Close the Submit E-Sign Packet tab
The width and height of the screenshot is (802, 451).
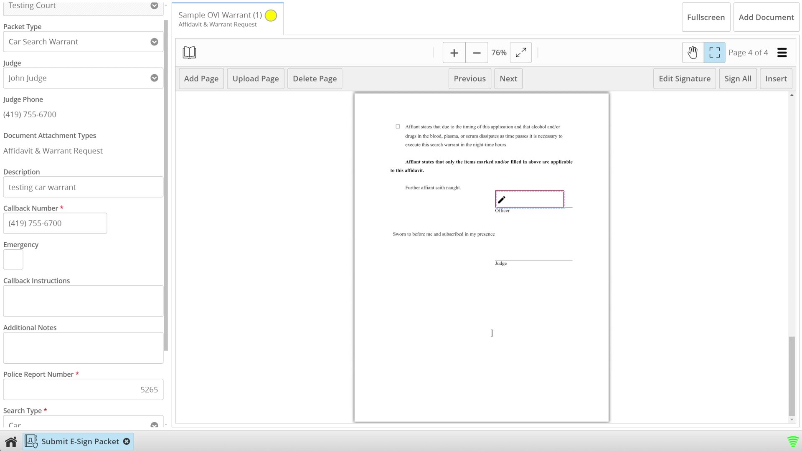click(127, 441)
